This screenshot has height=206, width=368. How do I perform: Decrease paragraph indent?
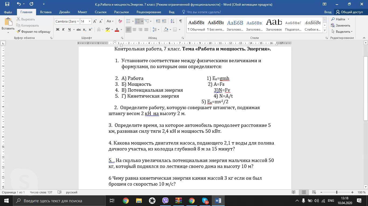pos(158,21)
